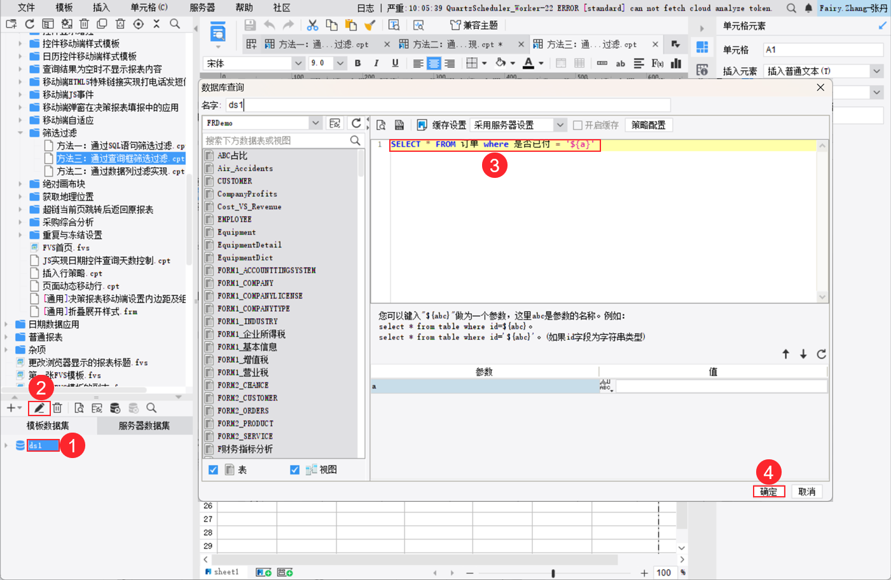Screen dimensions: 891x580
Task: Click the trash delete icon in file tree toolbar
Action: (84, 24)
